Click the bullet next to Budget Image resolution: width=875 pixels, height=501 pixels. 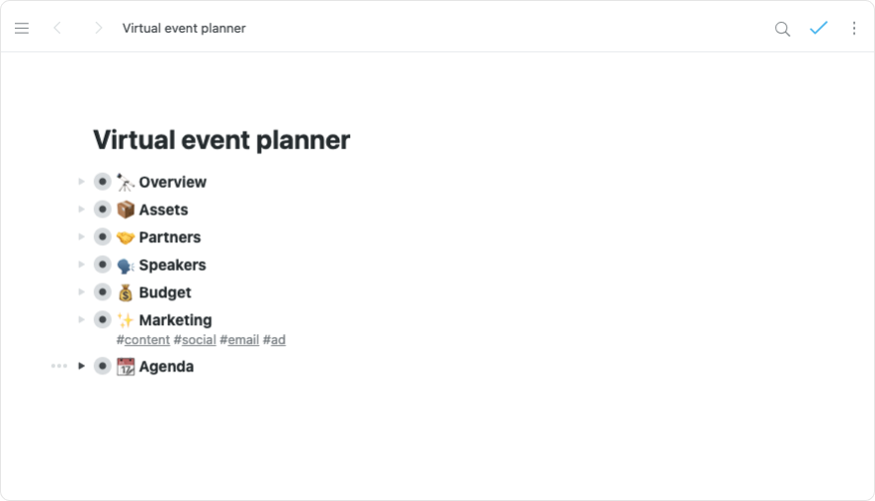pyautogui.click(x=102, y=292)
